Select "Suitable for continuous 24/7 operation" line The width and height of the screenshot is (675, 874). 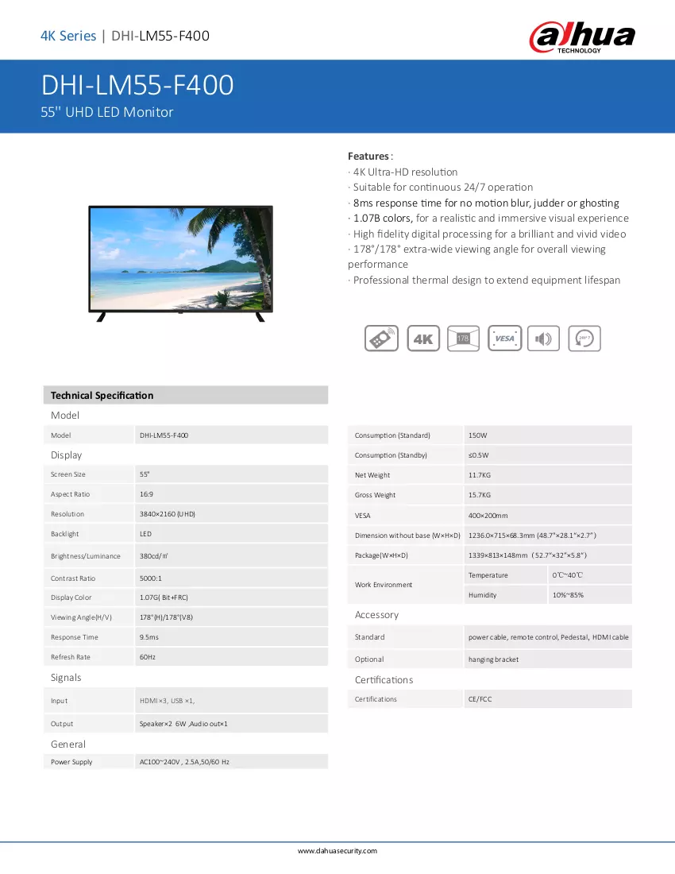coord(443,188)
